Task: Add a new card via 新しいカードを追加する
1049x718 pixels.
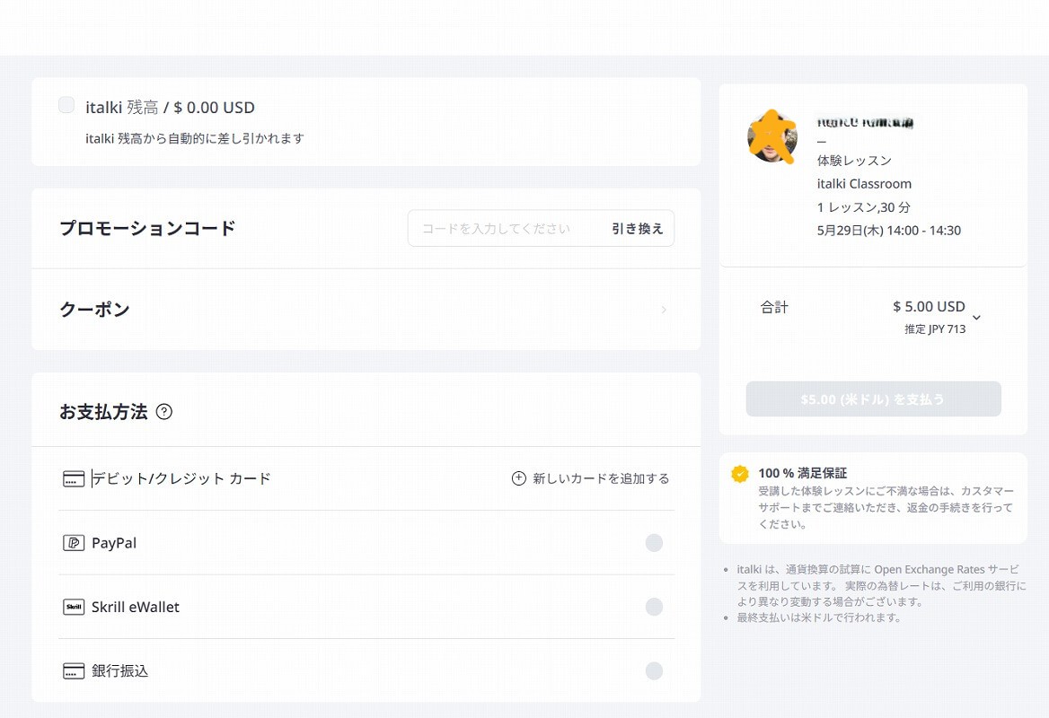Action: point(590,478)
